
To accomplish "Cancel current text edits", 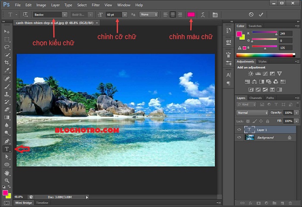I will tap(251, 14).
